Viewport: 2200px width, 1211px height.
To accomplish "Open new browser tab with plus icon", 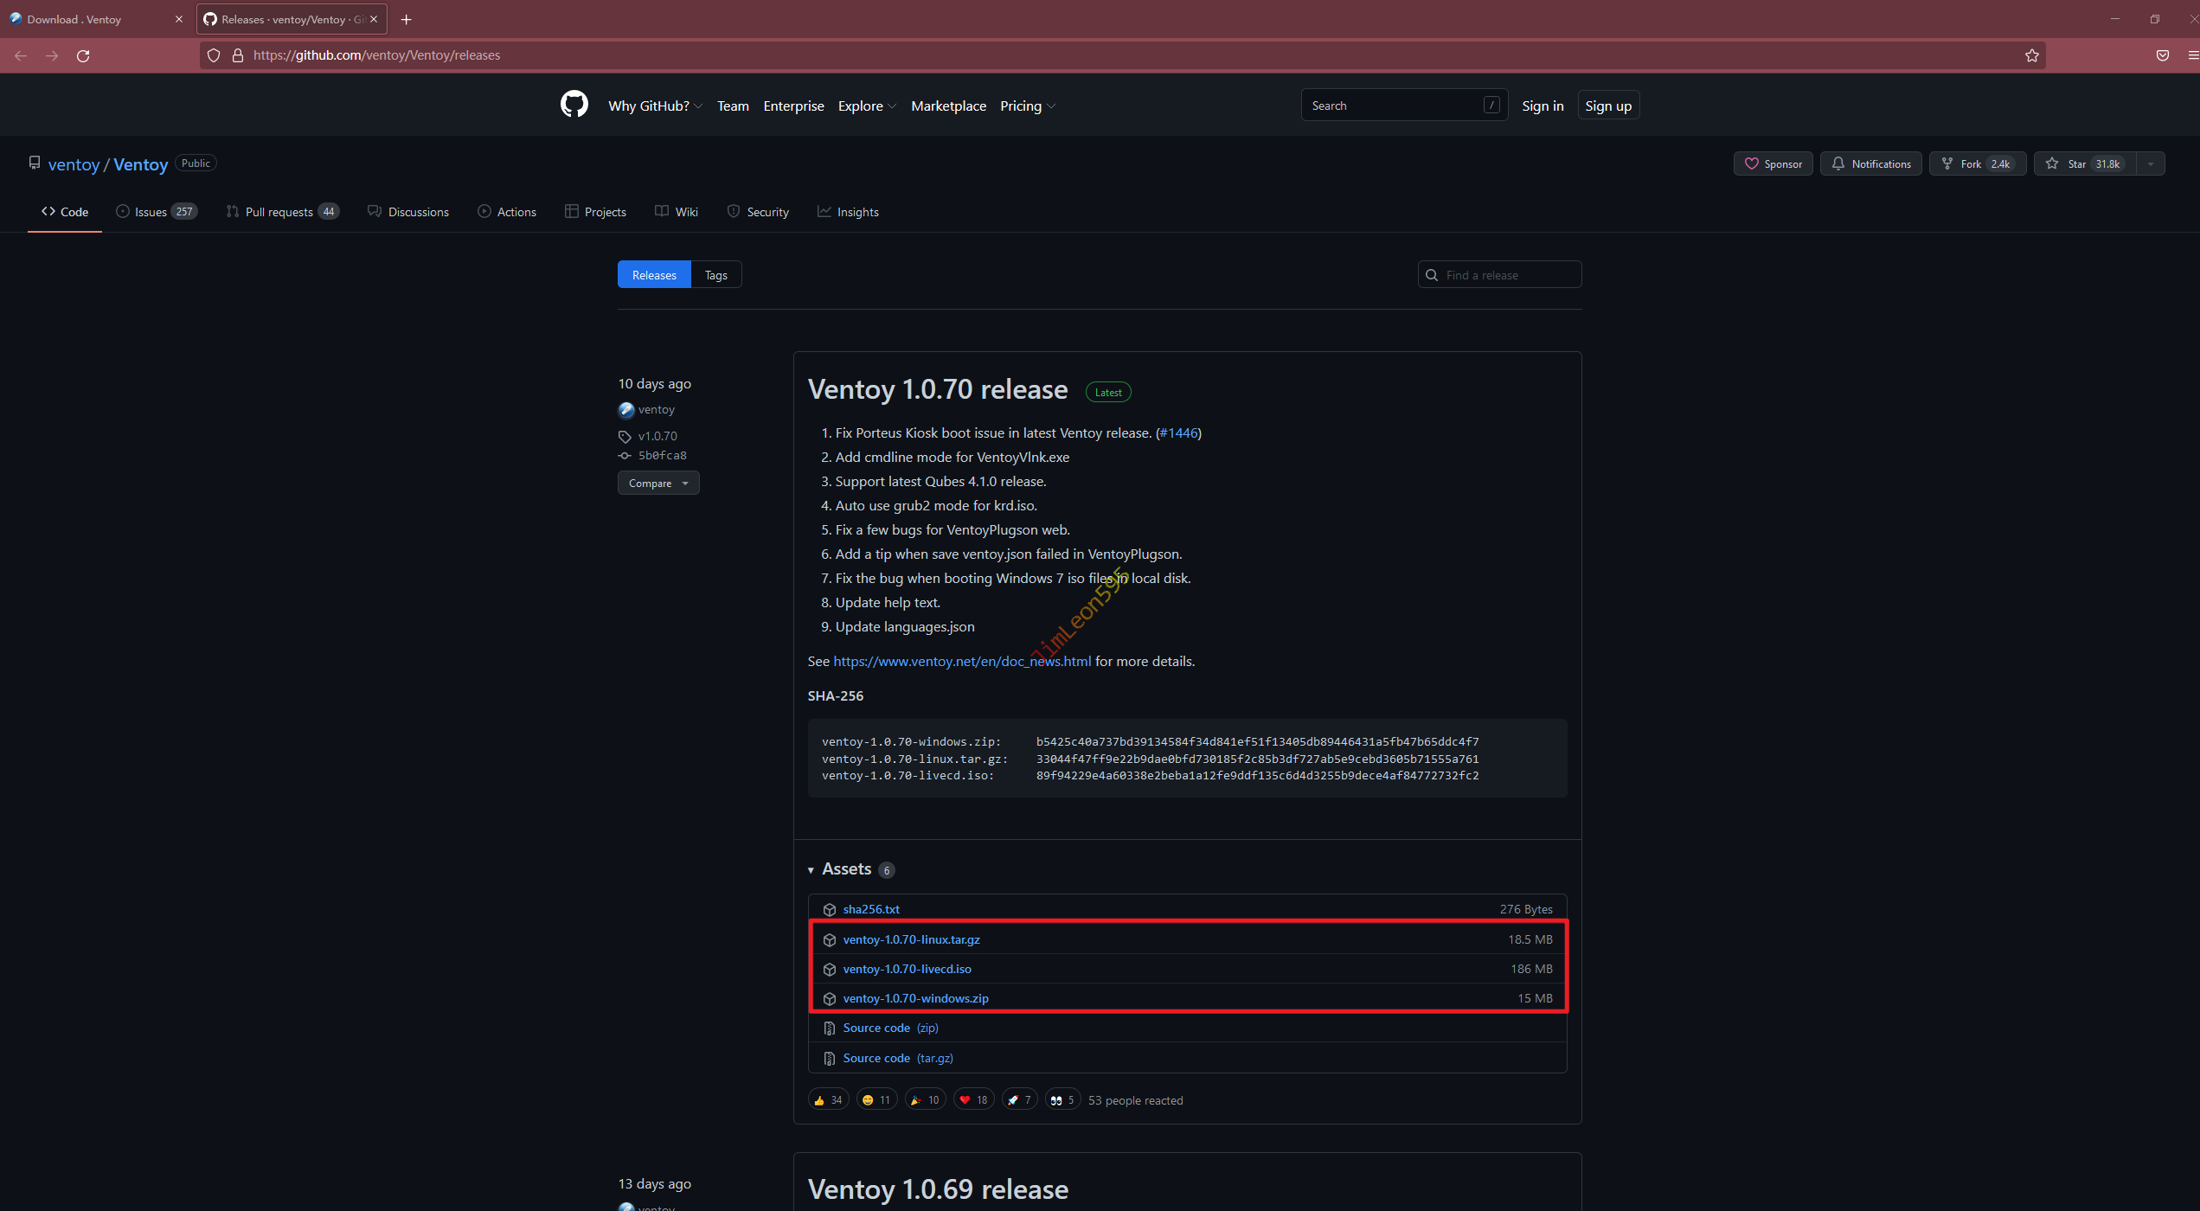I will tap(406, 19).
